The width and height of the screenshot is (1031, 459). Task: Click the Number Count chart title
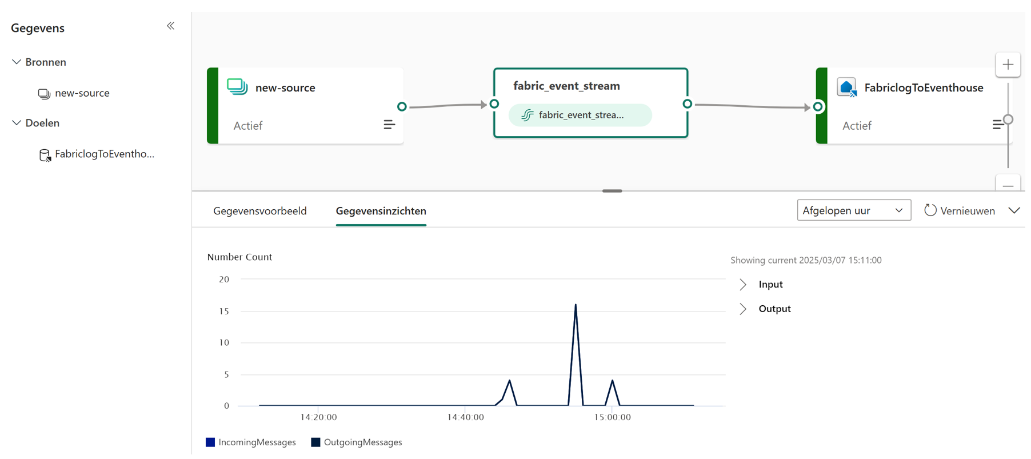[x=239, y=257]
